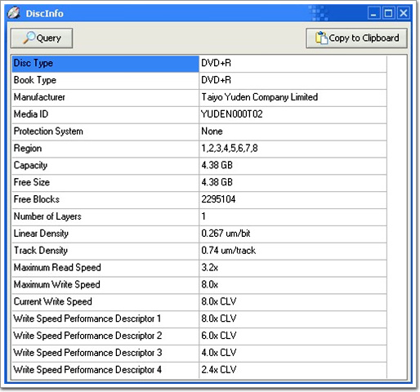Click the clipboard icon on the Copy button
The height and width of the screenshot is (392, 420).
click(321, 38)
